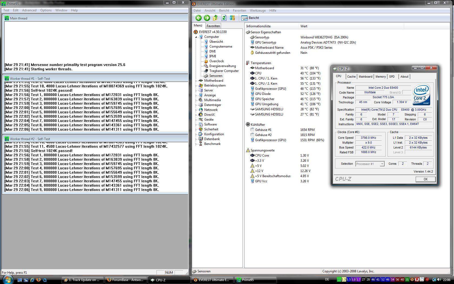Viewport: 454px width, 284px height.
Task: Click the two-people users icon in EVEREST toolbar
Action: pyautogui.click(x=232, y=18)
